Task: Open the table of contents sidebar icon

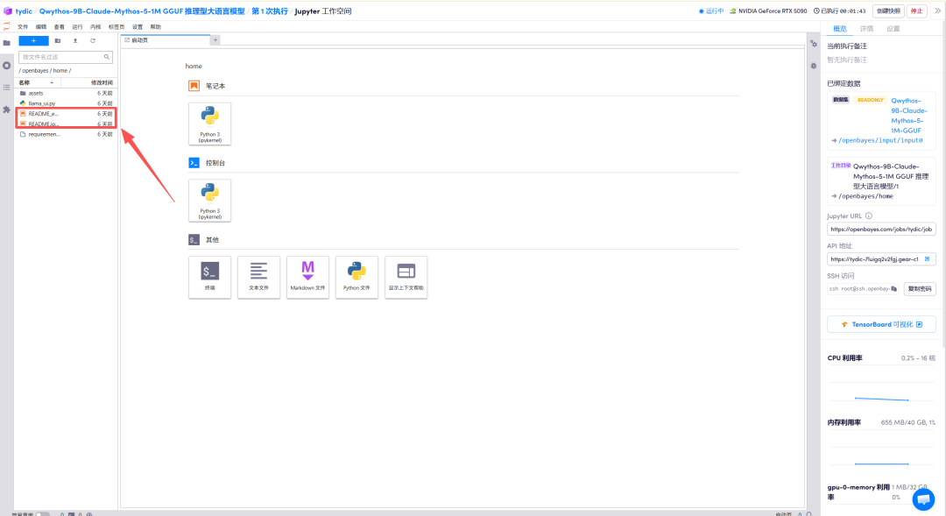Action: (x=7, y=88)
